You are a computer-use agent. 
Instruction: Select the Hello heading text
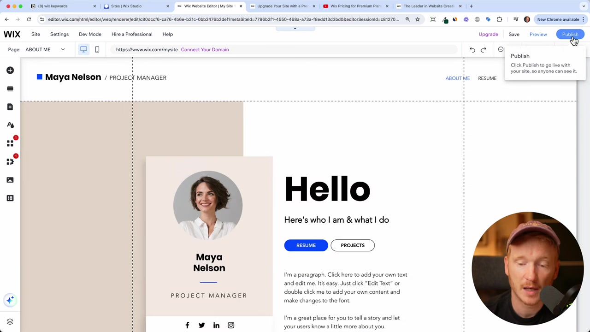coord(327,189)
